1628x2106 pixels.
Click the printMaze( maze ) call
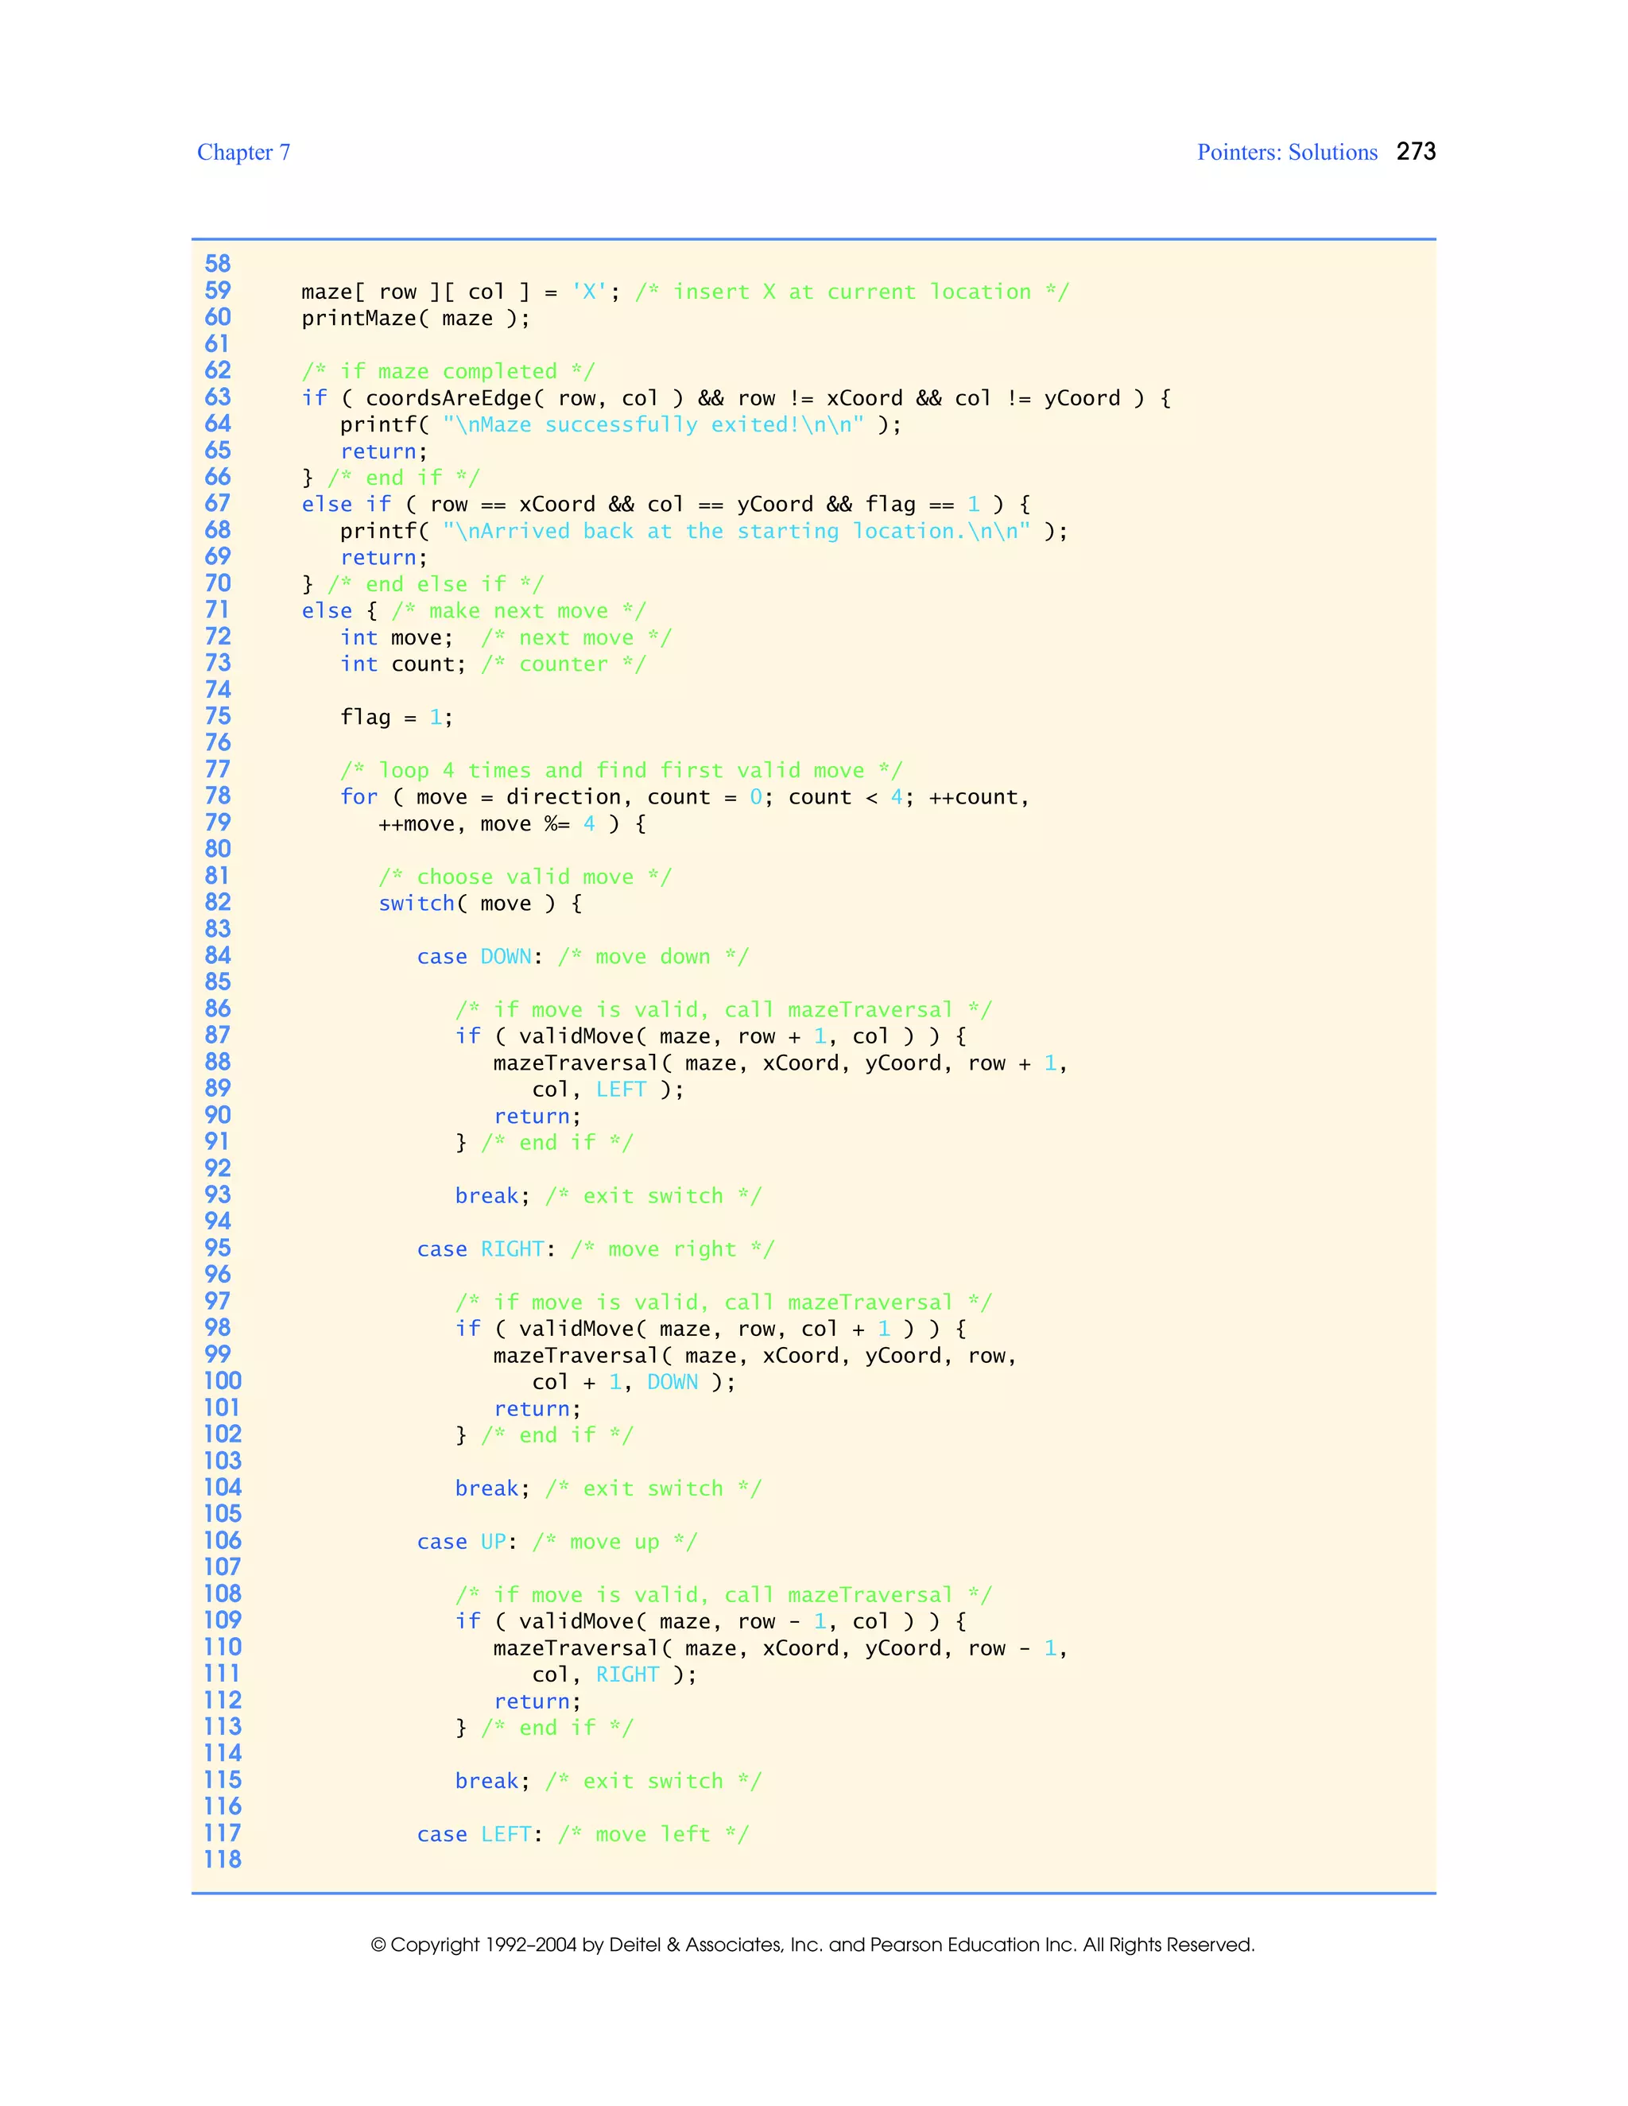point(415,319)
